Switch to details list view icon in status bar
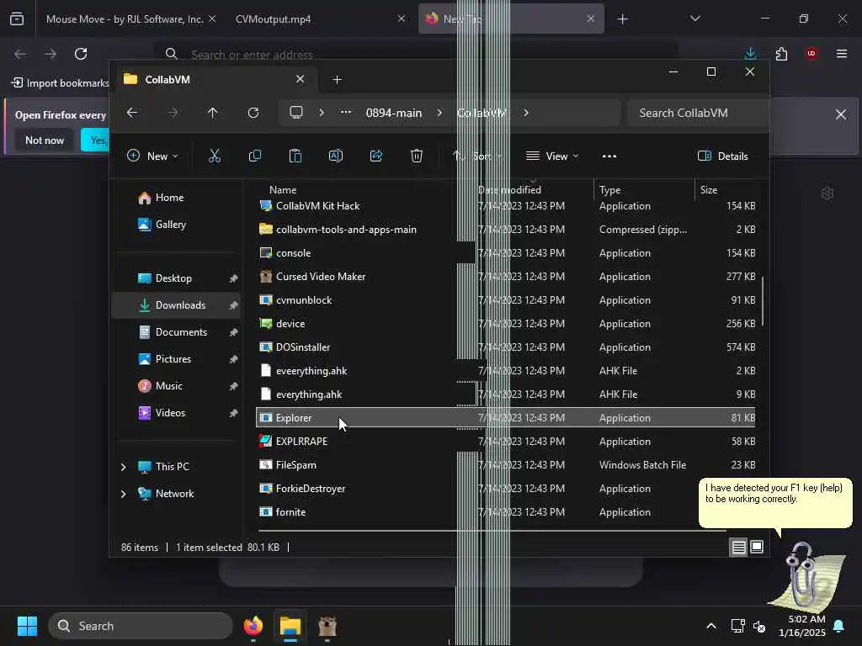The width and height of the screenshot is (862, 646). [x=739, y=547]
